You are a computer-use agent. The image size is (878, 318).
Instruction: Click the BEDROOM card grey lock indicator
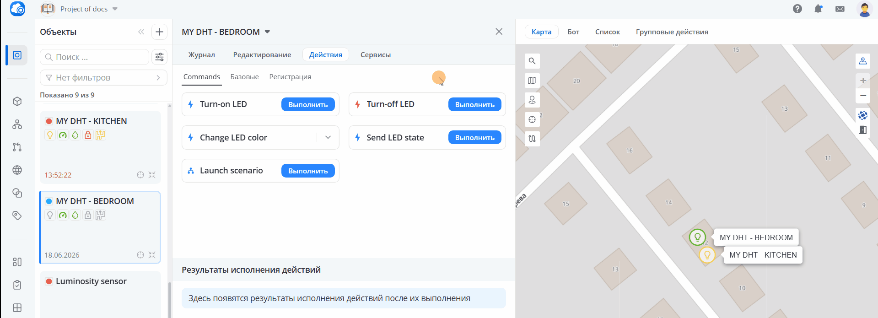[88, 215]
